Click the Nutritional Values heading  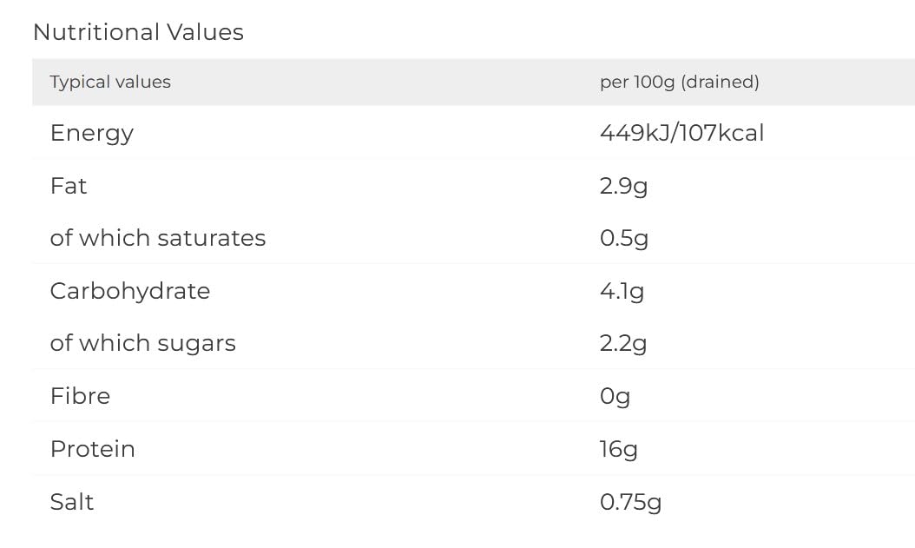[138, 32]
